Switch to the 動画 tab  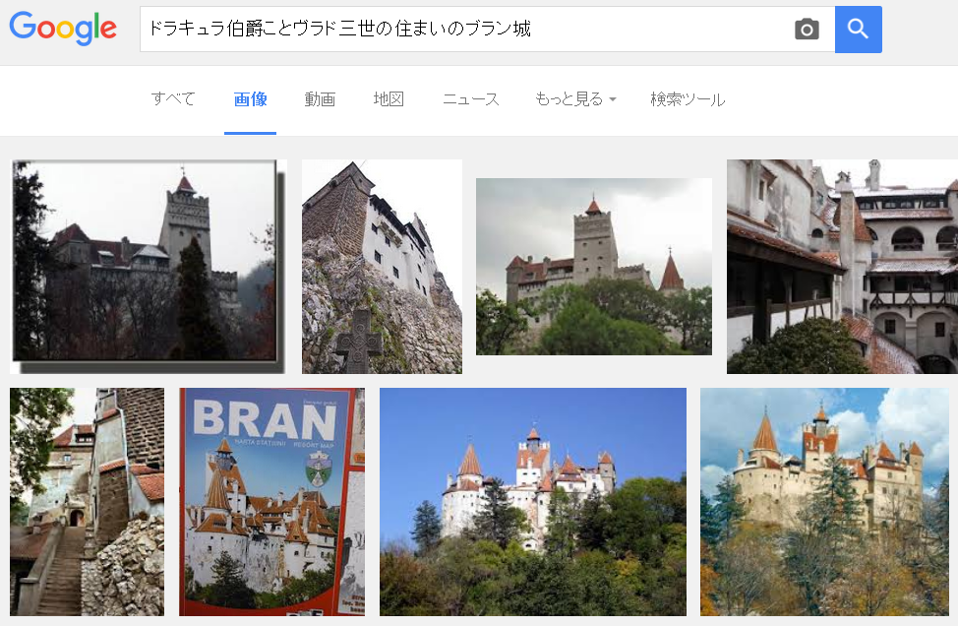pos(320,99)
